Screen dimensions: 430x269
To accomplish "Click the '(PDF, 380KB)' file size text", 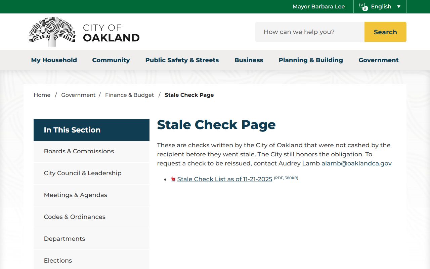I will point(286,178).
